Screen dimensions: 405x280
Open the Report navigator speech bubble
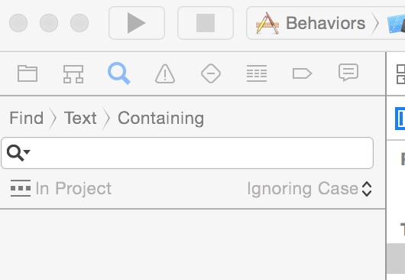click(x=348, y=73)
